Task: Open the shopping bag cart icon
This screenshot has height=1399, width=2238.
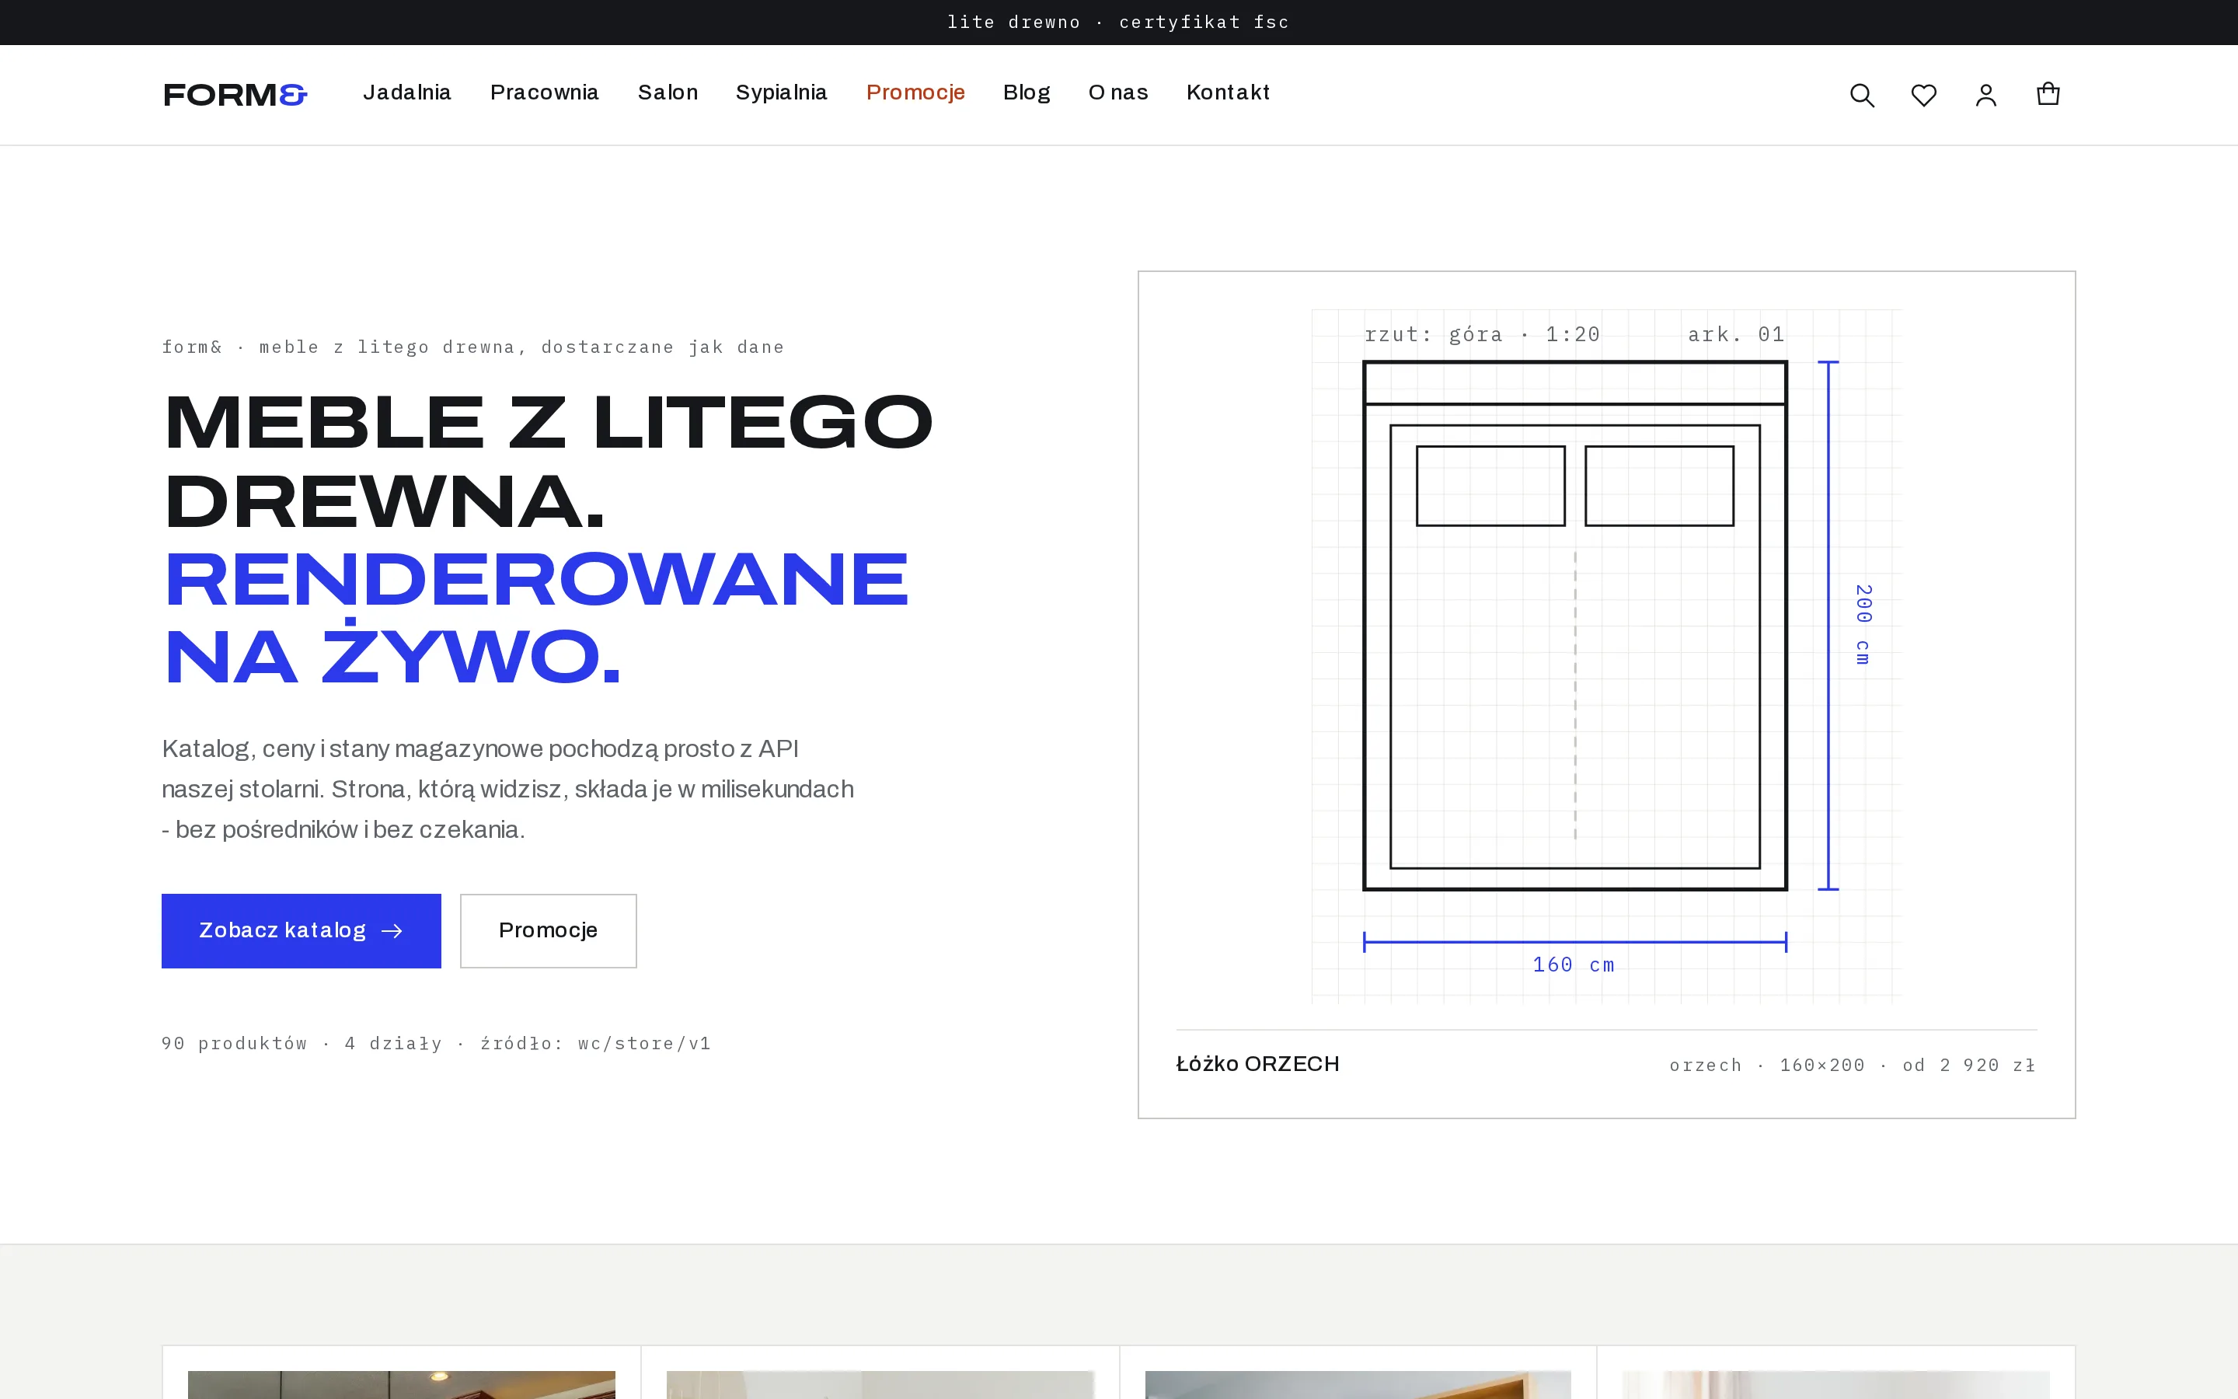Action: (x=2048, y=94)
